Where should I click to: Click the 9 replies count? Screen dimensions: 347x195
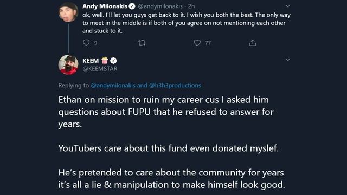point(95,43)
